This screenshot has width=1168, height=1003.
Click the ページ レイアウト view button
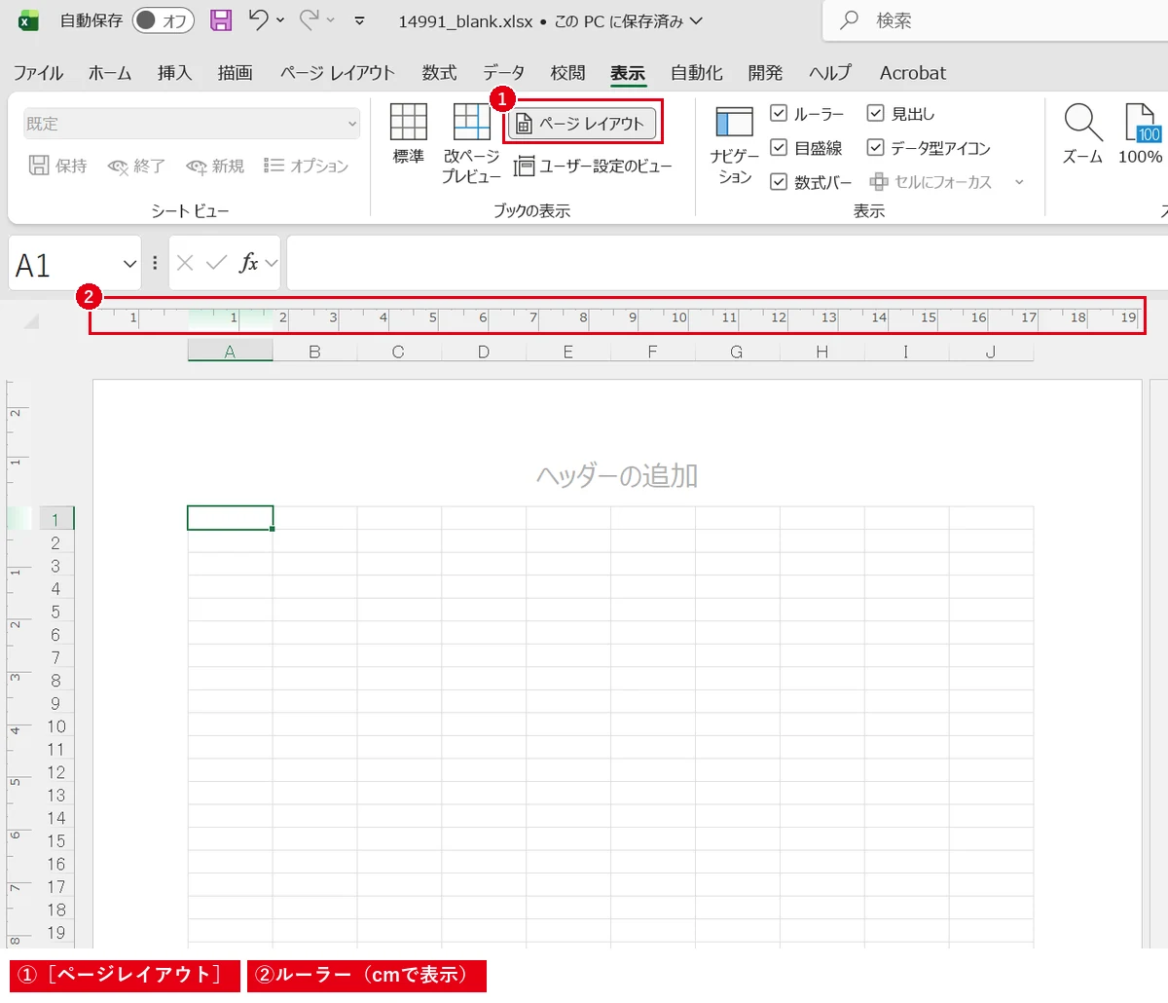(x=582, y=124)
